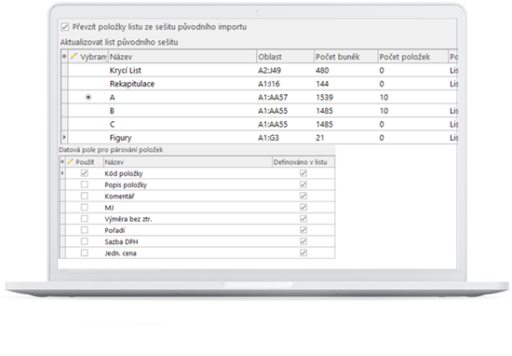
Task: Click the dot selector in fields table header
Action: [62, 162]
